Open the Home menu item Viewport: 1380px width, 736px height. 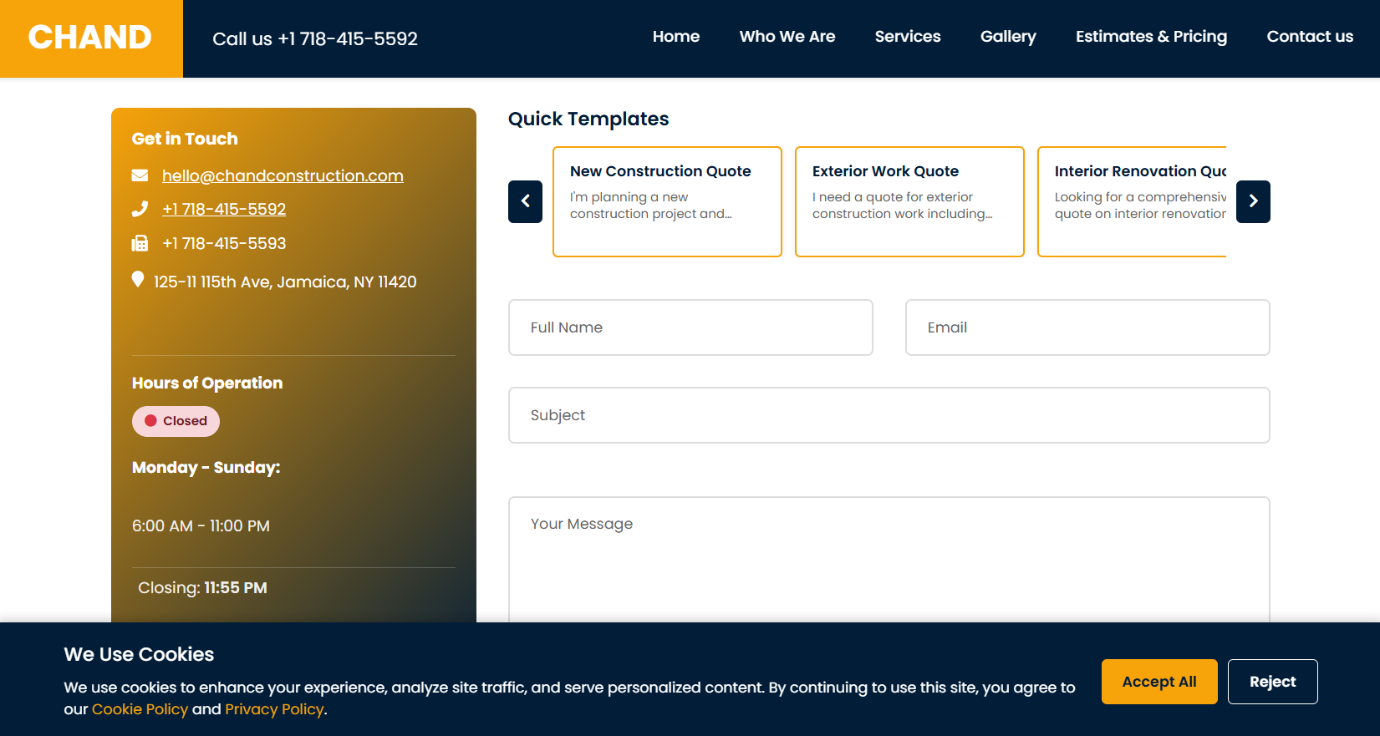[x=676, y=37]
